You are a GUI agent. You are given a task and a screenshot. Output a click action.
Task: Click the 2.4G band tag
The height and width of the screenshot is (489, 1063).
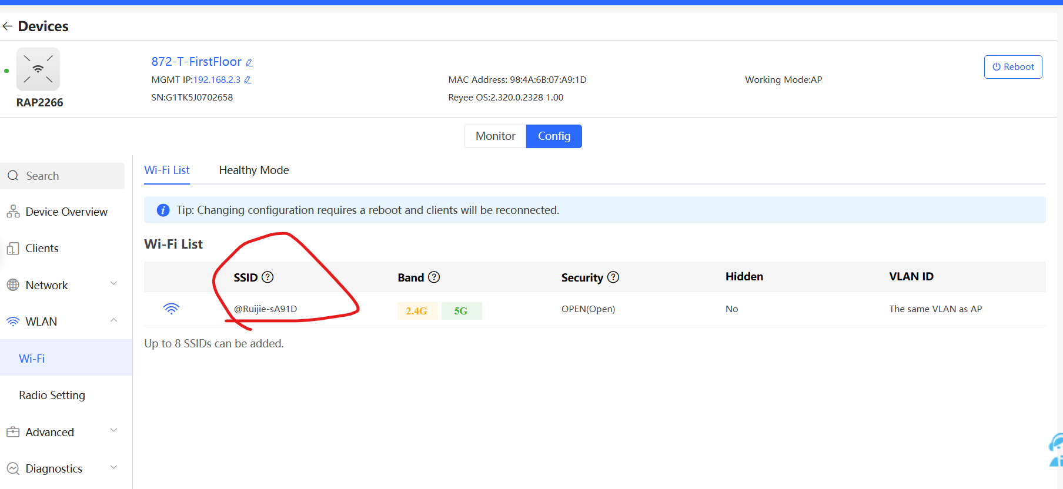[417, 311]
